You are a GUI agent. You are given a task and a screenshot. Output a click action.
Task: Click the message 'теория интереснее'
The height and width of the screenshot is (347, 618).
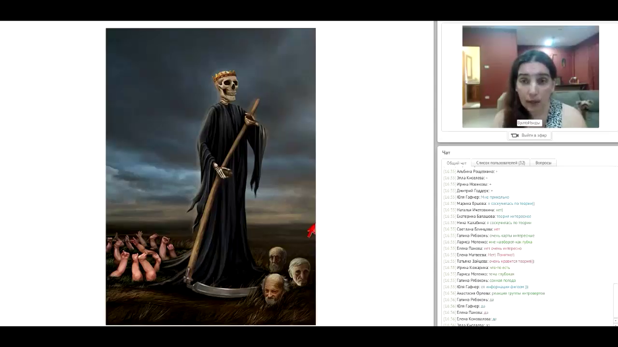click(x=514, y=216)
